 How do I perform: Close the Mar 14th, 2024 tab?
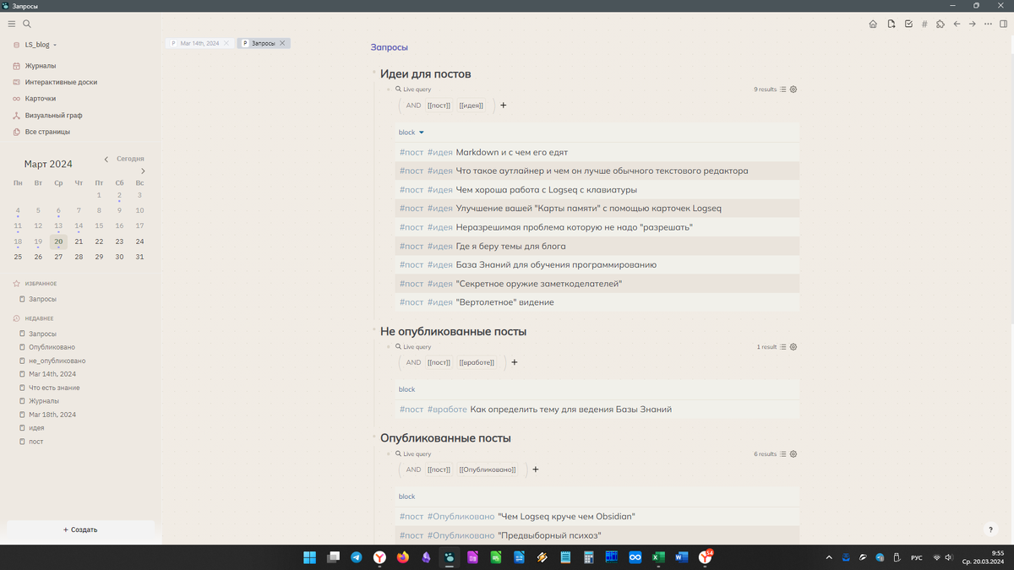click(226, 43)
